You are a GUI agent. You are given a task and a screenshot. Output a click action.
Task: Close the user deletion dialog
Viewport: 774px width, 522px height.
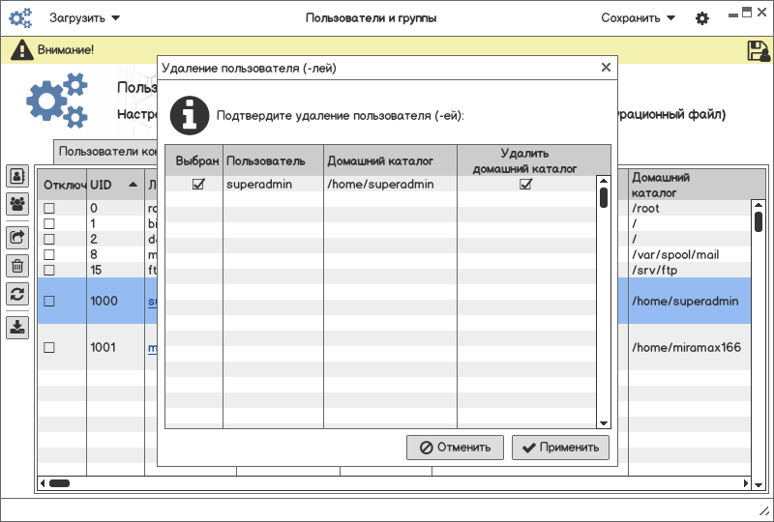(x=606, y=68)
